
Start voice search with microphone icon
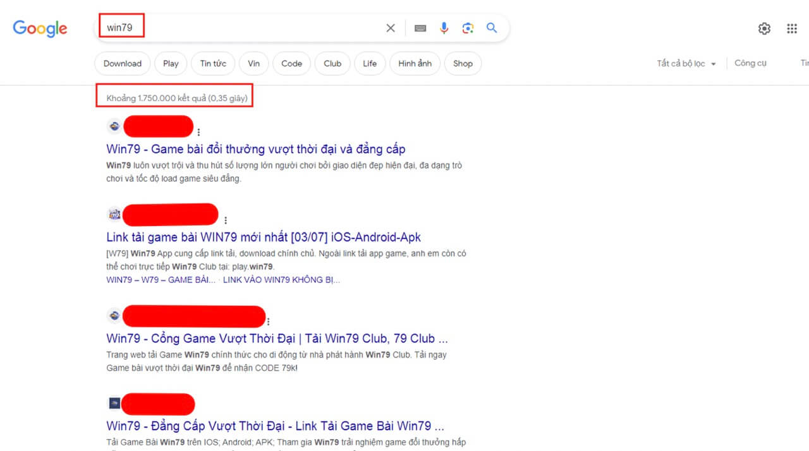pyautogui.click(x=444, y=28)
